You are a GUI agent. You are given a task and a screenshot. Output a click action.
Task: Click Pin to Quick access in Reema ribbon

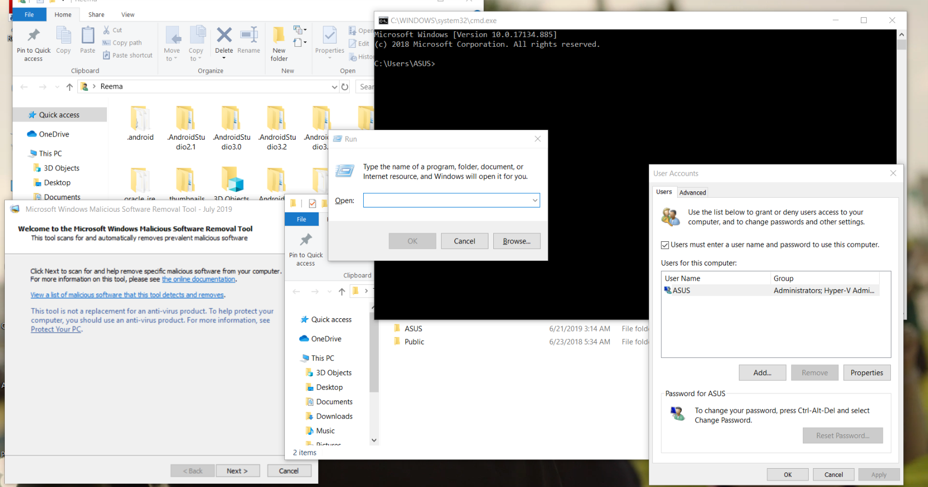click(33, 44)
